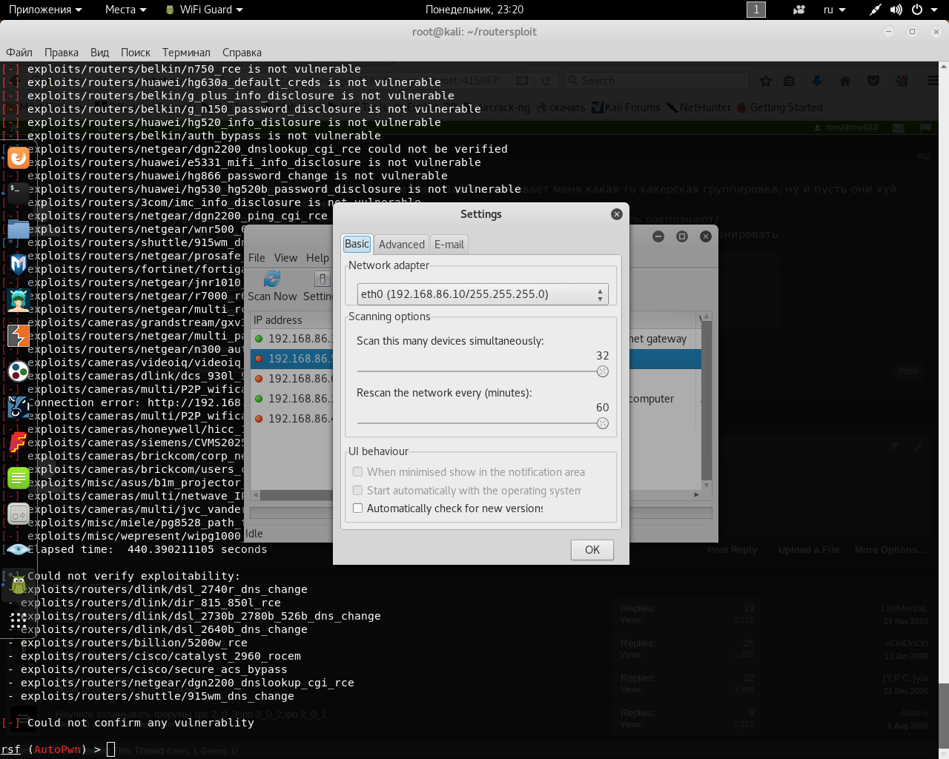Click the simultaneous devices slider handle

click(603, 371)
